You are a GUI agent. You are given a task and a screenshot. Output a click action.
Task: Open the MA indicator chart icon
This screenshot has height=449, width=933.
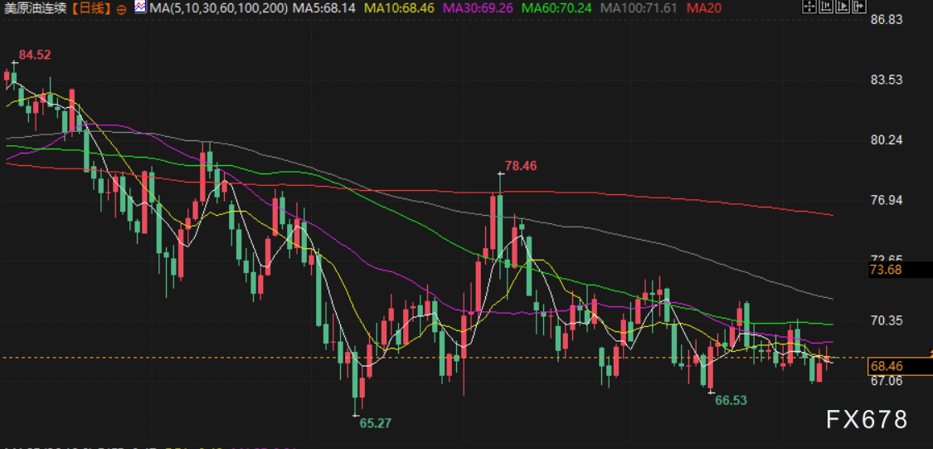pyautogui.click(x=140, y=8)
